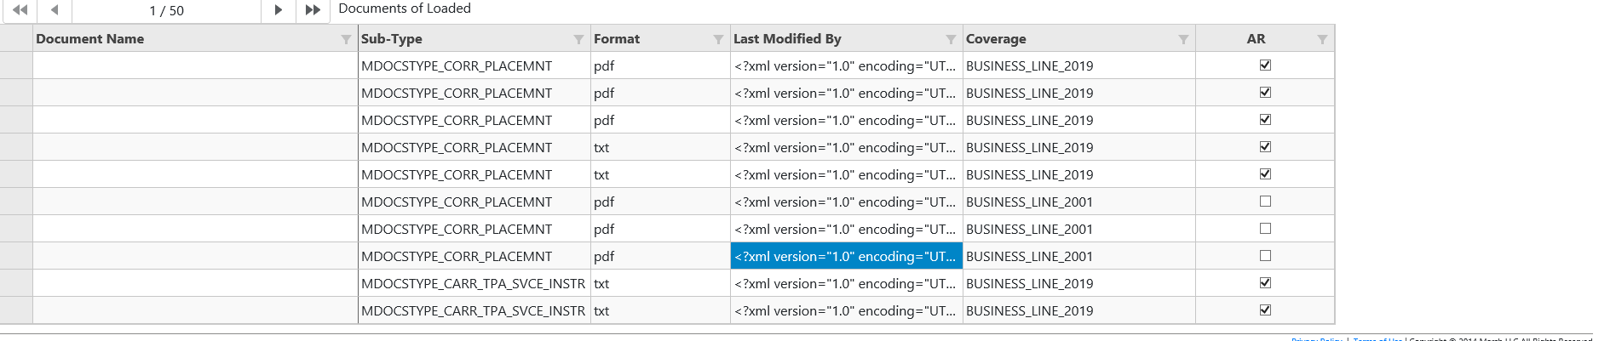
Task: Open filter for Coverage column
Action: [1183, 39]
